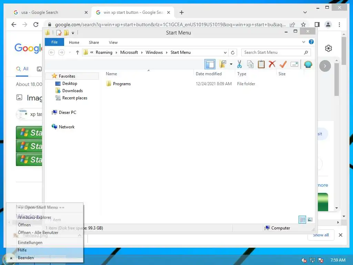The image size is (353, 265).
Task: Open Quick Access Toolbar customize dropdown
Action: tap(73, 33)
